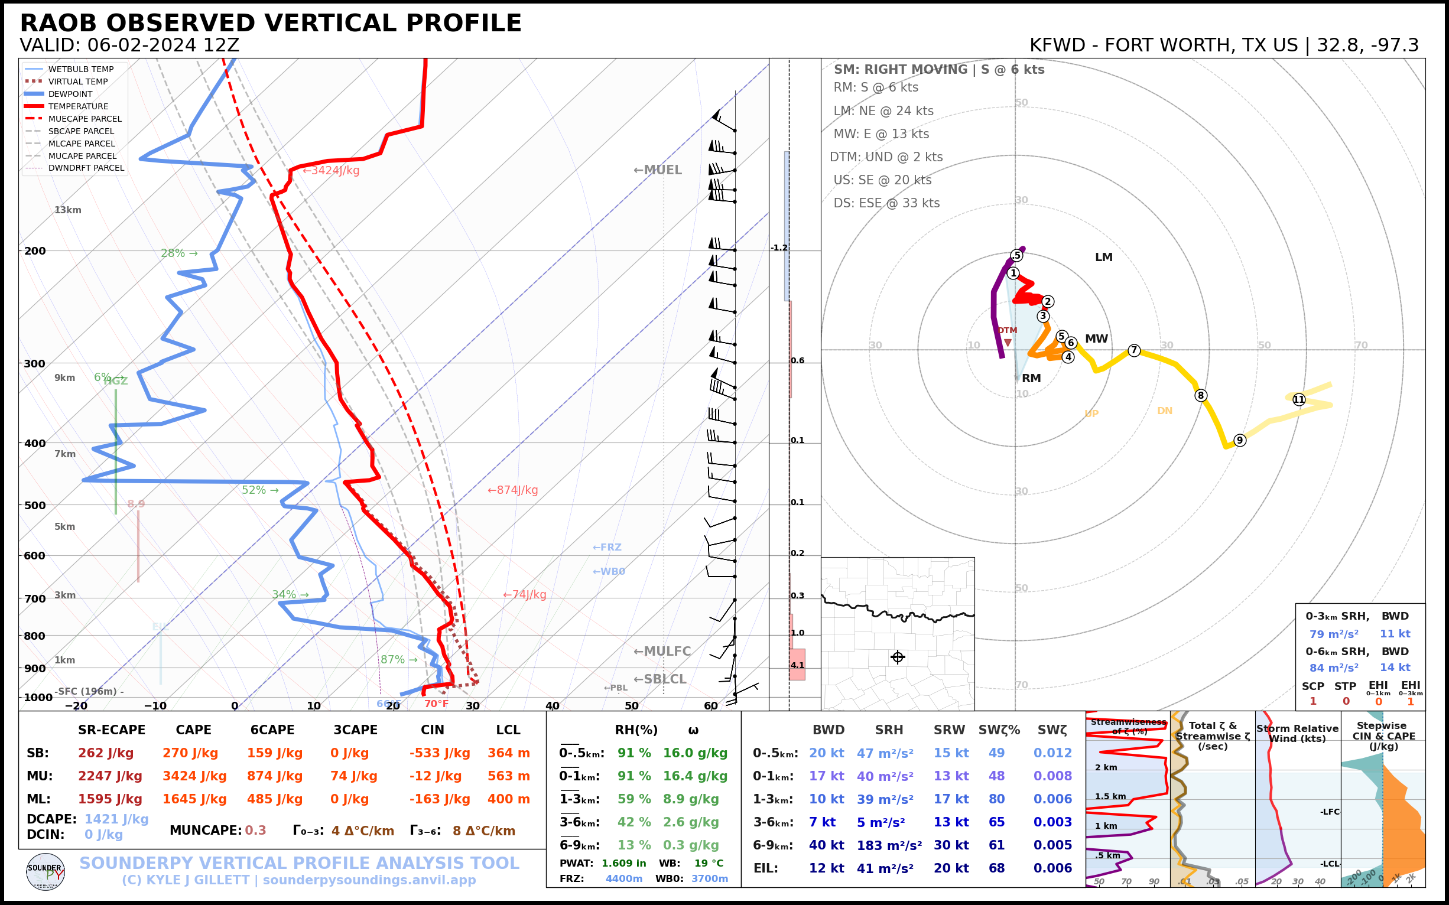This screenshot has width=1449, height=905.
Task: Click the sounderpysoundings.anvil.app link
Action: 369,880
